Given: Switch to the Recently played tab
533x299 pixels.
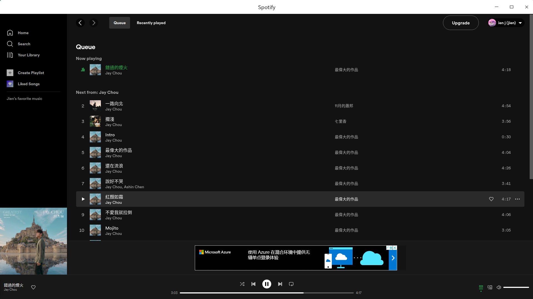Looking at the screenshot, I should tap(151, 23).
